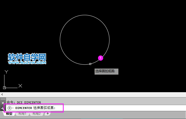This screenshot has width=186, height=119.
Task: Click the DIMCENTER command icon
Action: 9,108
